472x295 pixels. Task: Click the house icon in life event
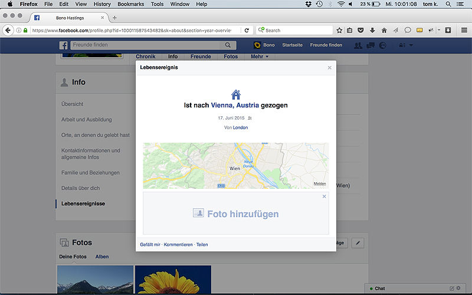pos(236,94)
